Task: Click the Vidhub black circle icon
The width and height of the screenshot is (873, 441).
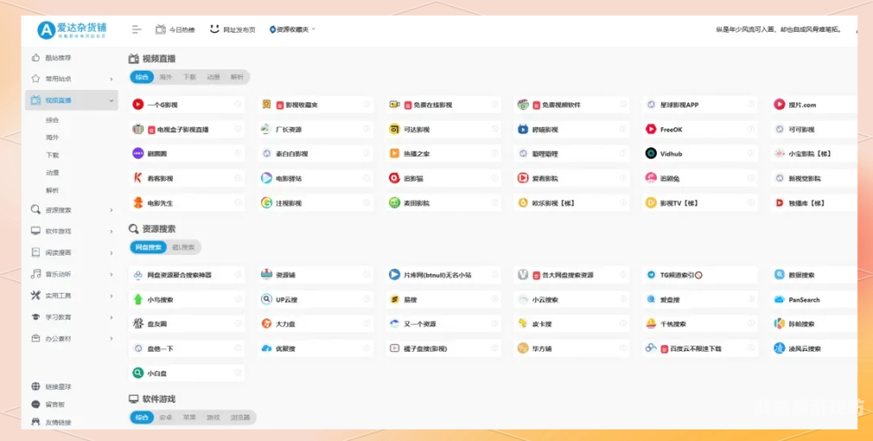Action: pyautogui.click(x=651, y=153)
